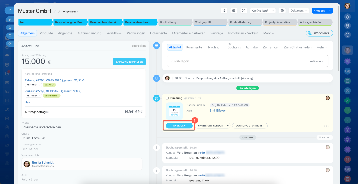Open the three-dot menu on Buchung card
Viewport: 358px width, 184px height.
326,126
